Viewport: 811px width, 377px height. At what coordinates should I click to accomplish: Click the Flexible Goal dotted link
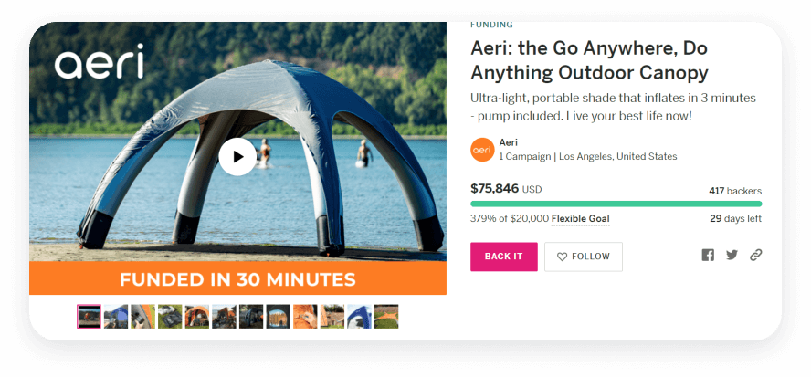[x=580, y=219]
